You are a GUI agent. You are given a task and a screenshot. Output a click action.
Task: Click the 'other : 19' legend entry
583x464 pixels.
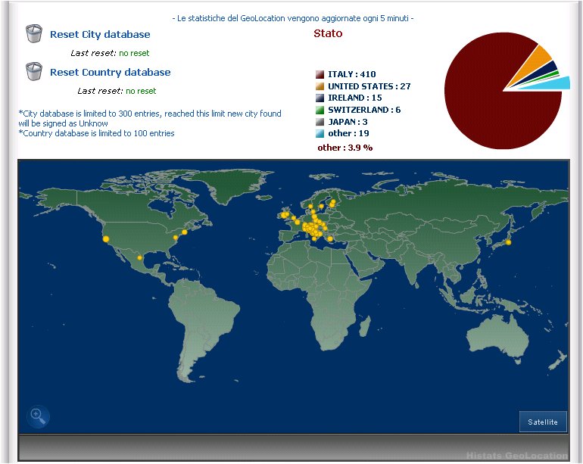348,133
